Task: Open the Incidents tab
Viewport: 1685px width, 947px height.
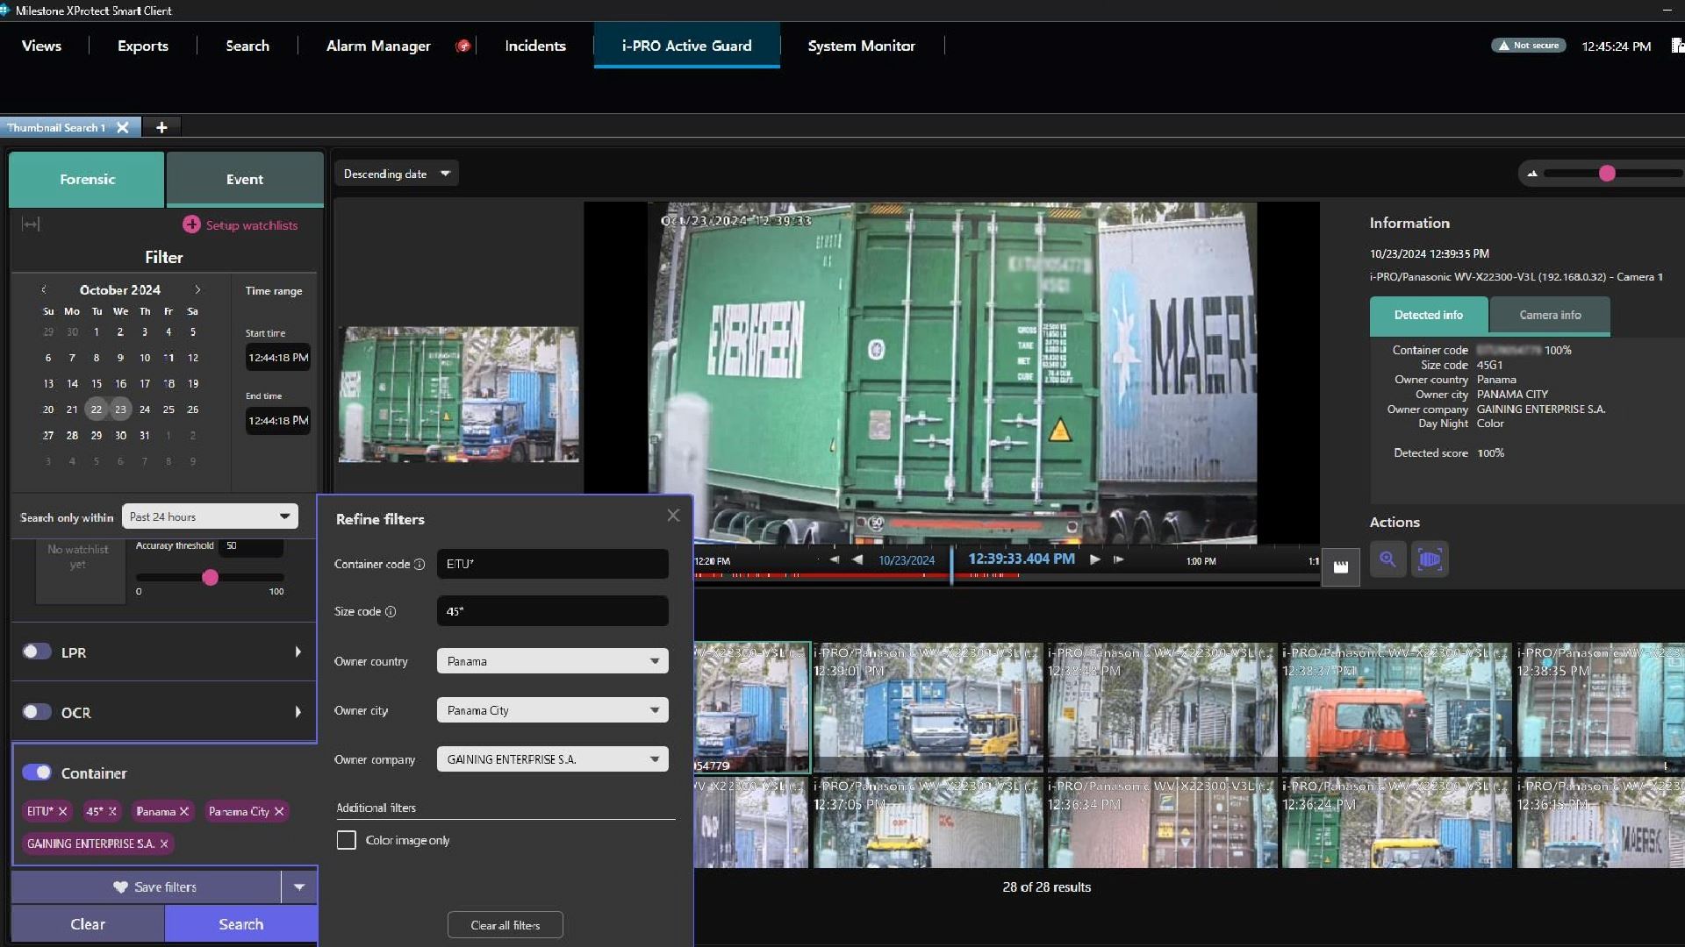Action: point(535,46)
